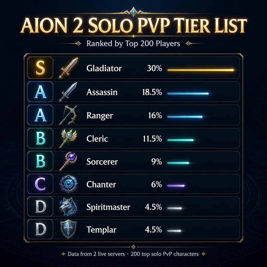Select the A tier badge beside Assassin
Screen dimensions: 267x267
pyautogui.click(x=40, y=92)
